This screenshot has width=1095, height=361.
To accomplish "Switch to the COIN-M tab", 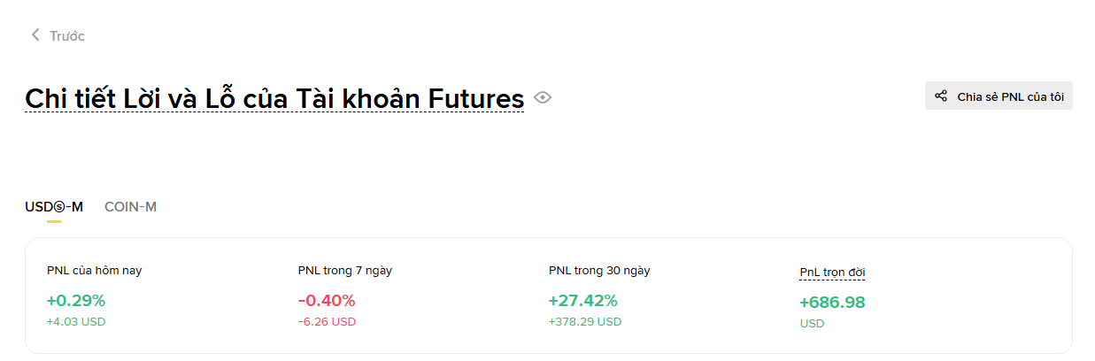I will coord(130,207).
